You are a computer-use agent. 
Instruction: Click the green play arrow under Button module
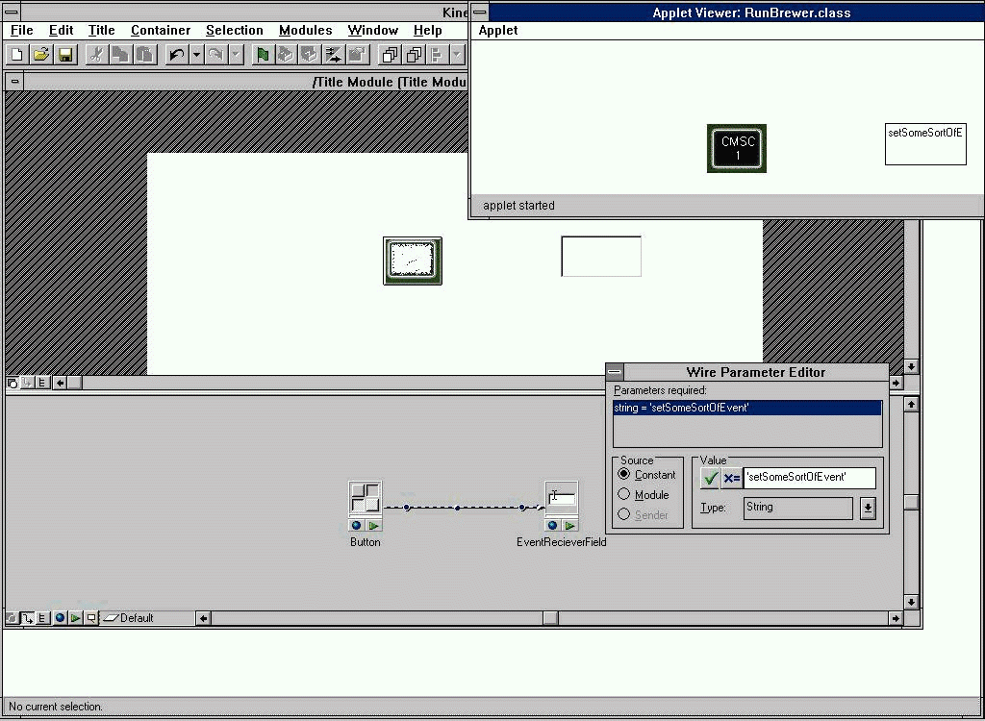coord(373,526)
